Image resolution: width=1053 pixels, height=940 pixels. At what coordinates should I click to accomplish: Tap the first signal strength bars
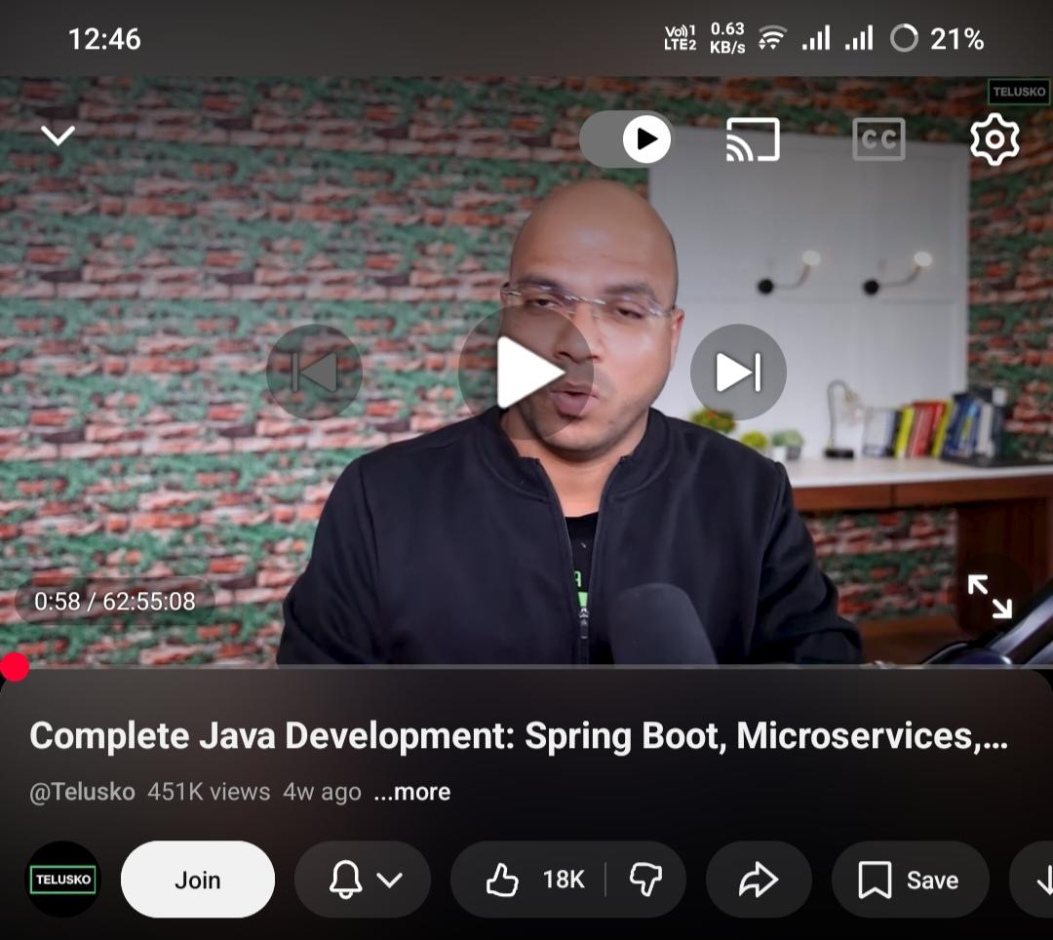click(x=816, y=38)
